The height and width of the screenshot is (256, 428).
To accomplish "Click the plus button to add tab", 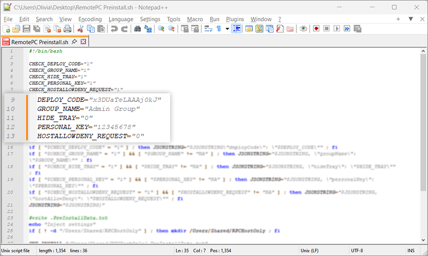I will coord(398,19).
